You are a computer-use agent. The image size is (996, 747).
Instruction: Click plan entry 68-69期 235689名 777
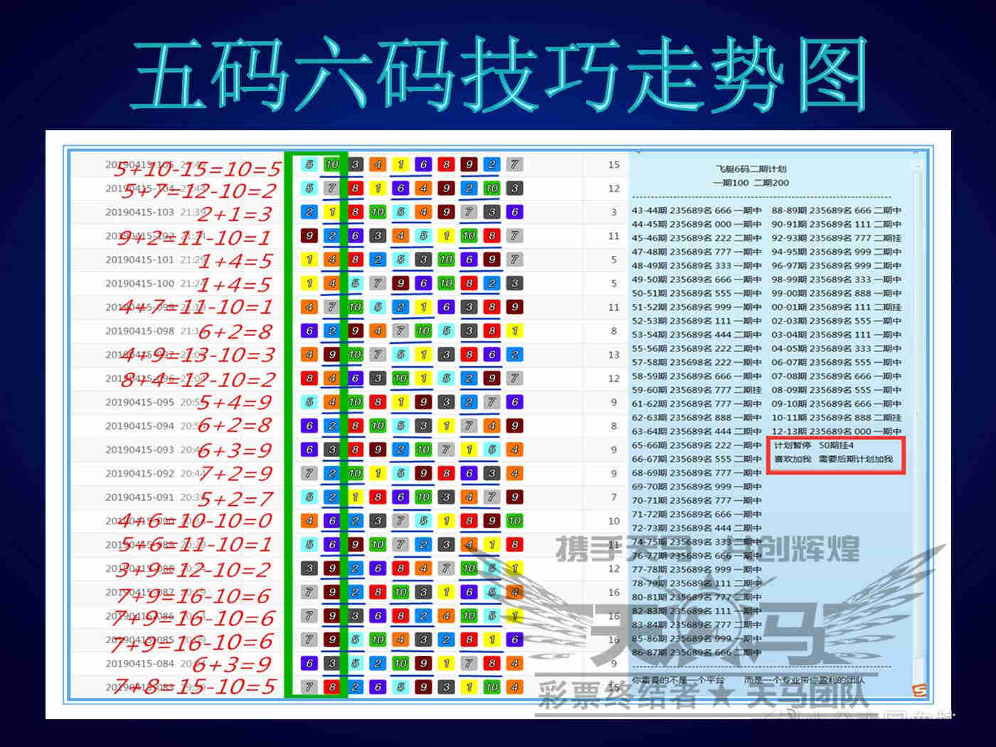pyautogui.click(x=696, y=473)
